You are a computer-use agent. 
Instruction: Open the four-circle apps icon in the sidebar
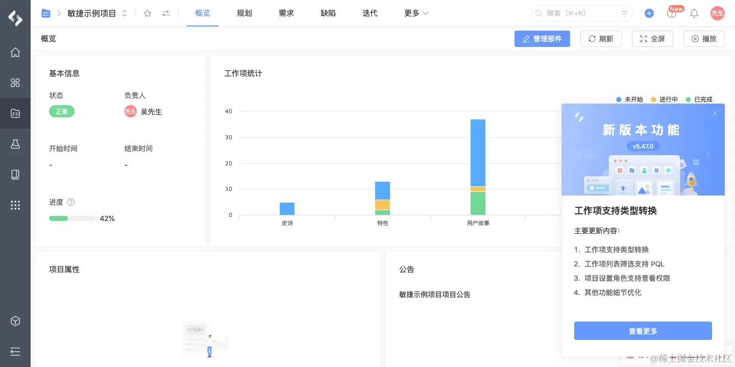click(x=15, y=83)
